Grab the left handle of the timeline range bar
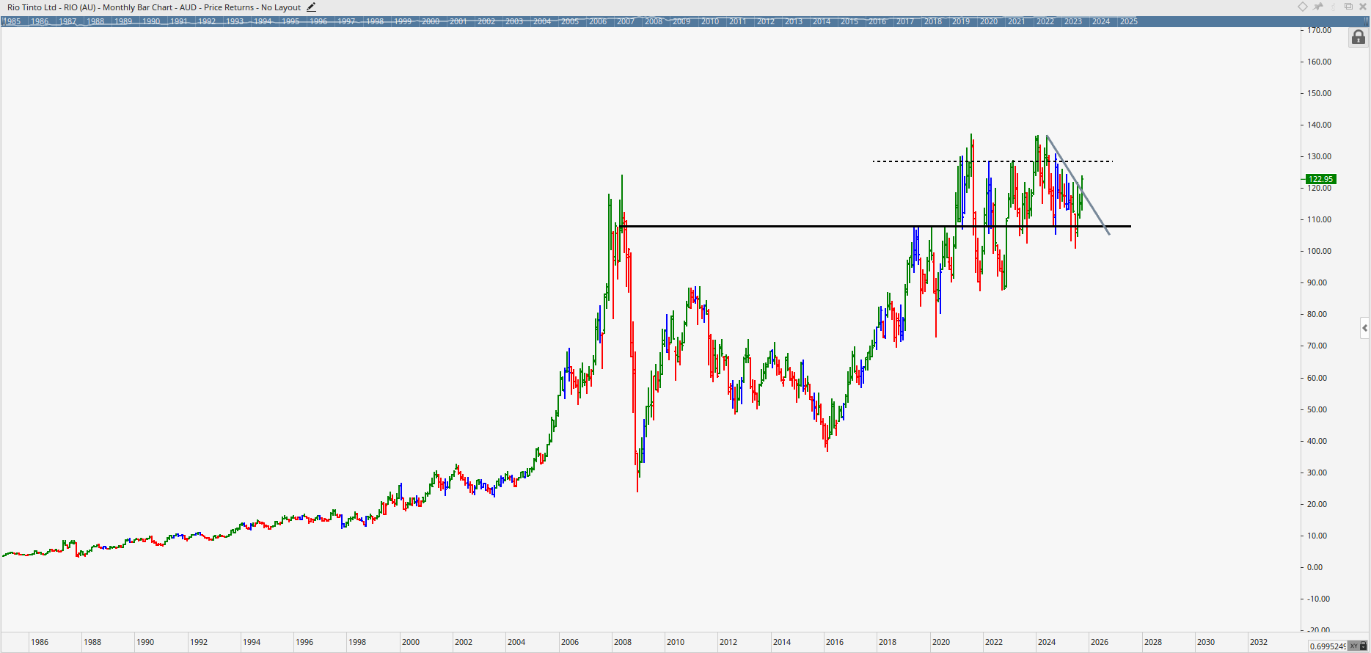Screen dimensions: 1371x653 click(4, 21)
